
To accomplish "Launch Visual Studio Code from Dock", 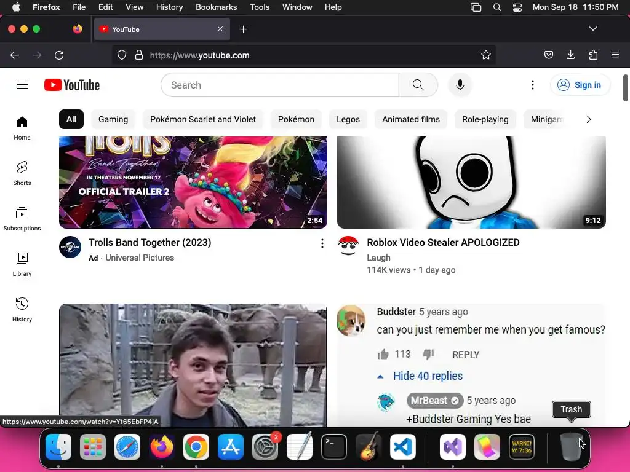I will coord(402,447).
